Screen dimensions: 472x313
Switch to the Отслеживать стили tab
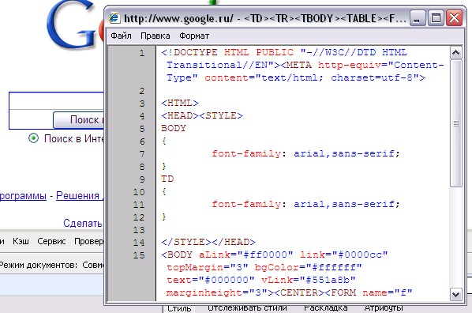[x=247, y=308]
